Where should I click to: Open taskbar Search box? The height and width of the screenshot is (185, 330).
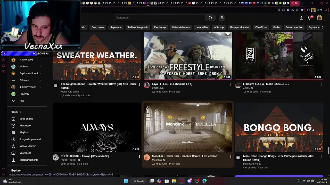point(139,181)
